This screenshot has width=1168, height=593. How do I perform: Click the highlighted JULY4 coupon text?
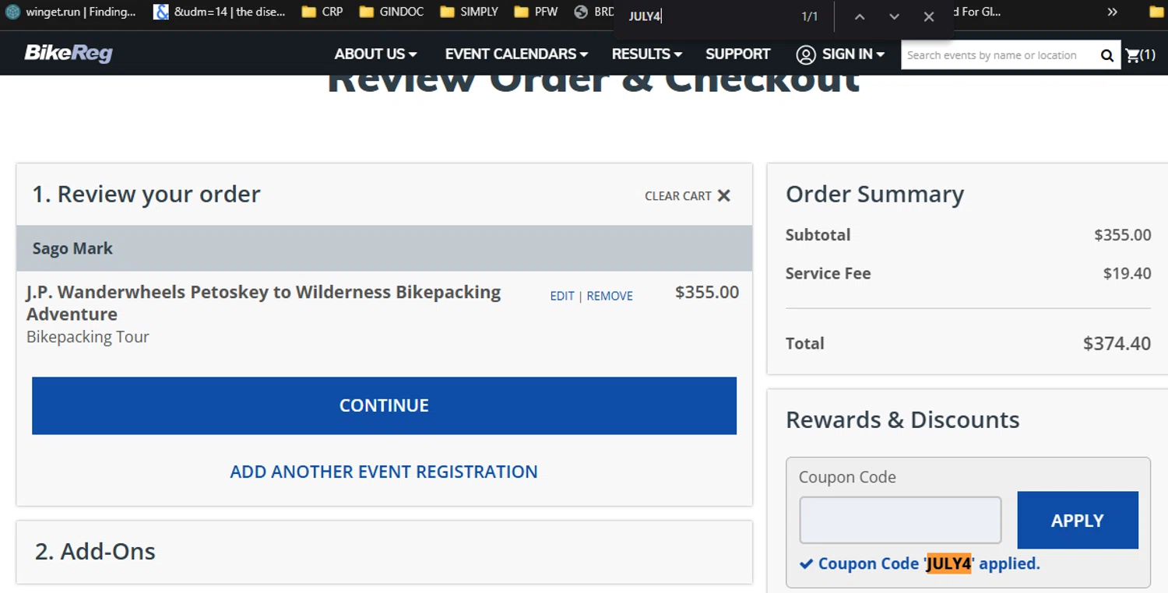click(x=948, y=563)
